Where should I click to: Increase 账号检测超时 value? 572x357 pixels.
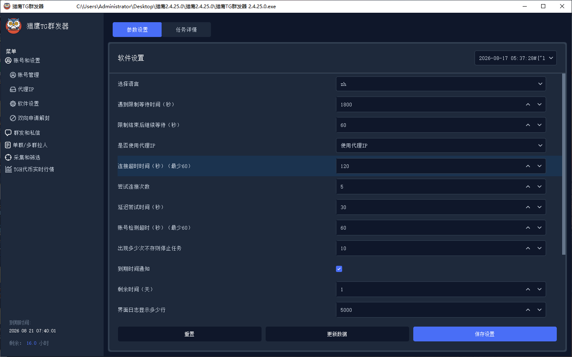click(x=528, y=228)
